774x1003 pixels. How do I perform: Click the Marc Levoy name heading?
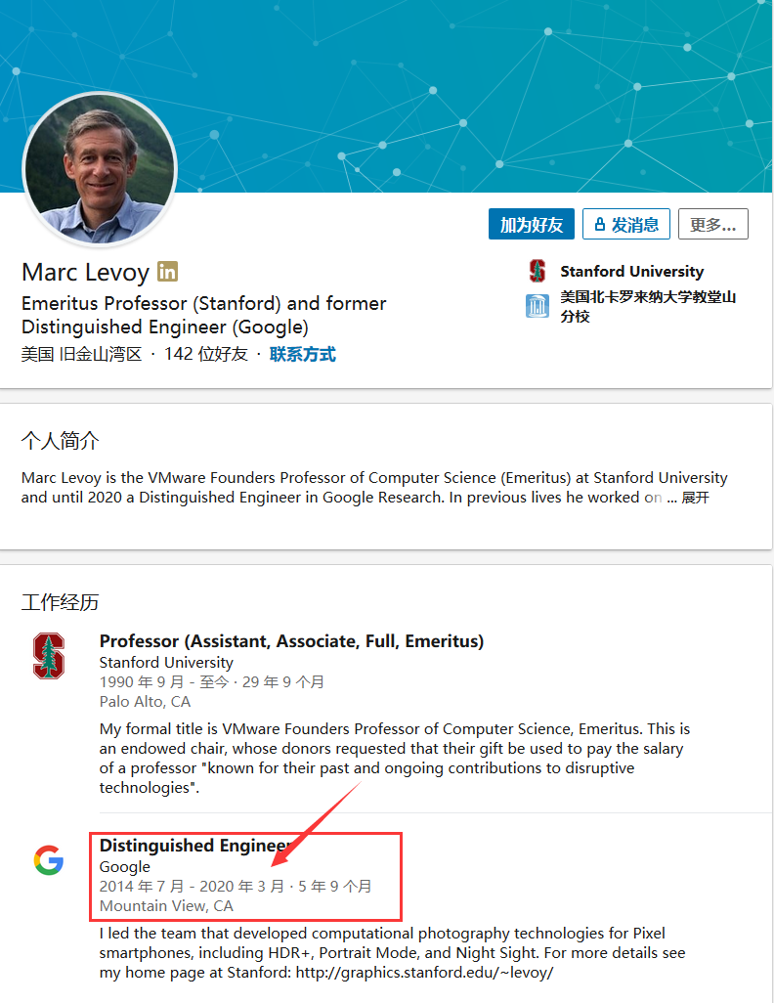86,272
